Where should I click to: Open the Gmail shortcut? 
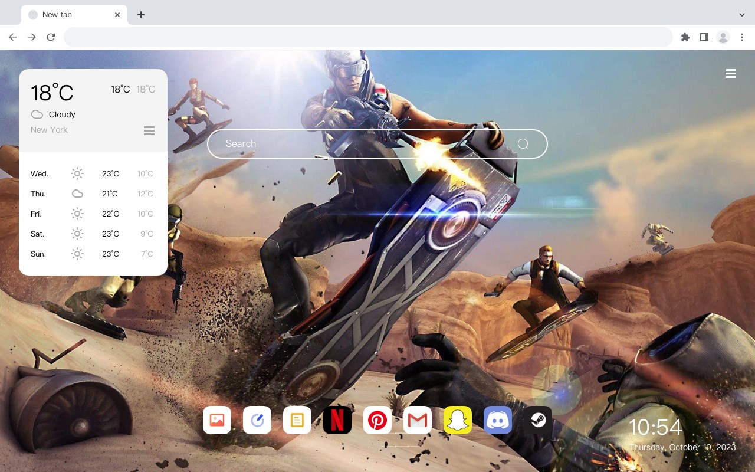[418, 420]
